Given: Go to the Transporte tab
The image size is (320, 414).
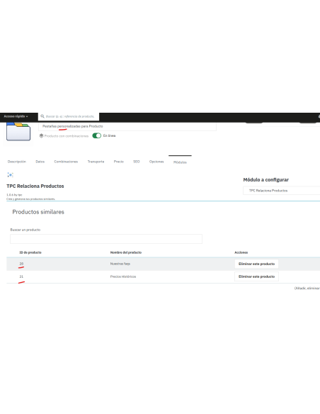Looking at the screenshot, I should coord(96,162).
